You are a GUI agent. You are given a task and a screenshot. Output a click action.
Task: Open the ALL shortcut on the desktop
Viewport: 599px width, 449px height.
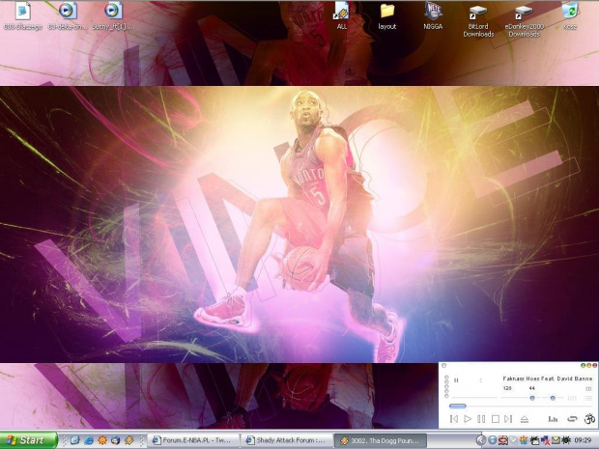pyautogui.click(x=341, y=16)
